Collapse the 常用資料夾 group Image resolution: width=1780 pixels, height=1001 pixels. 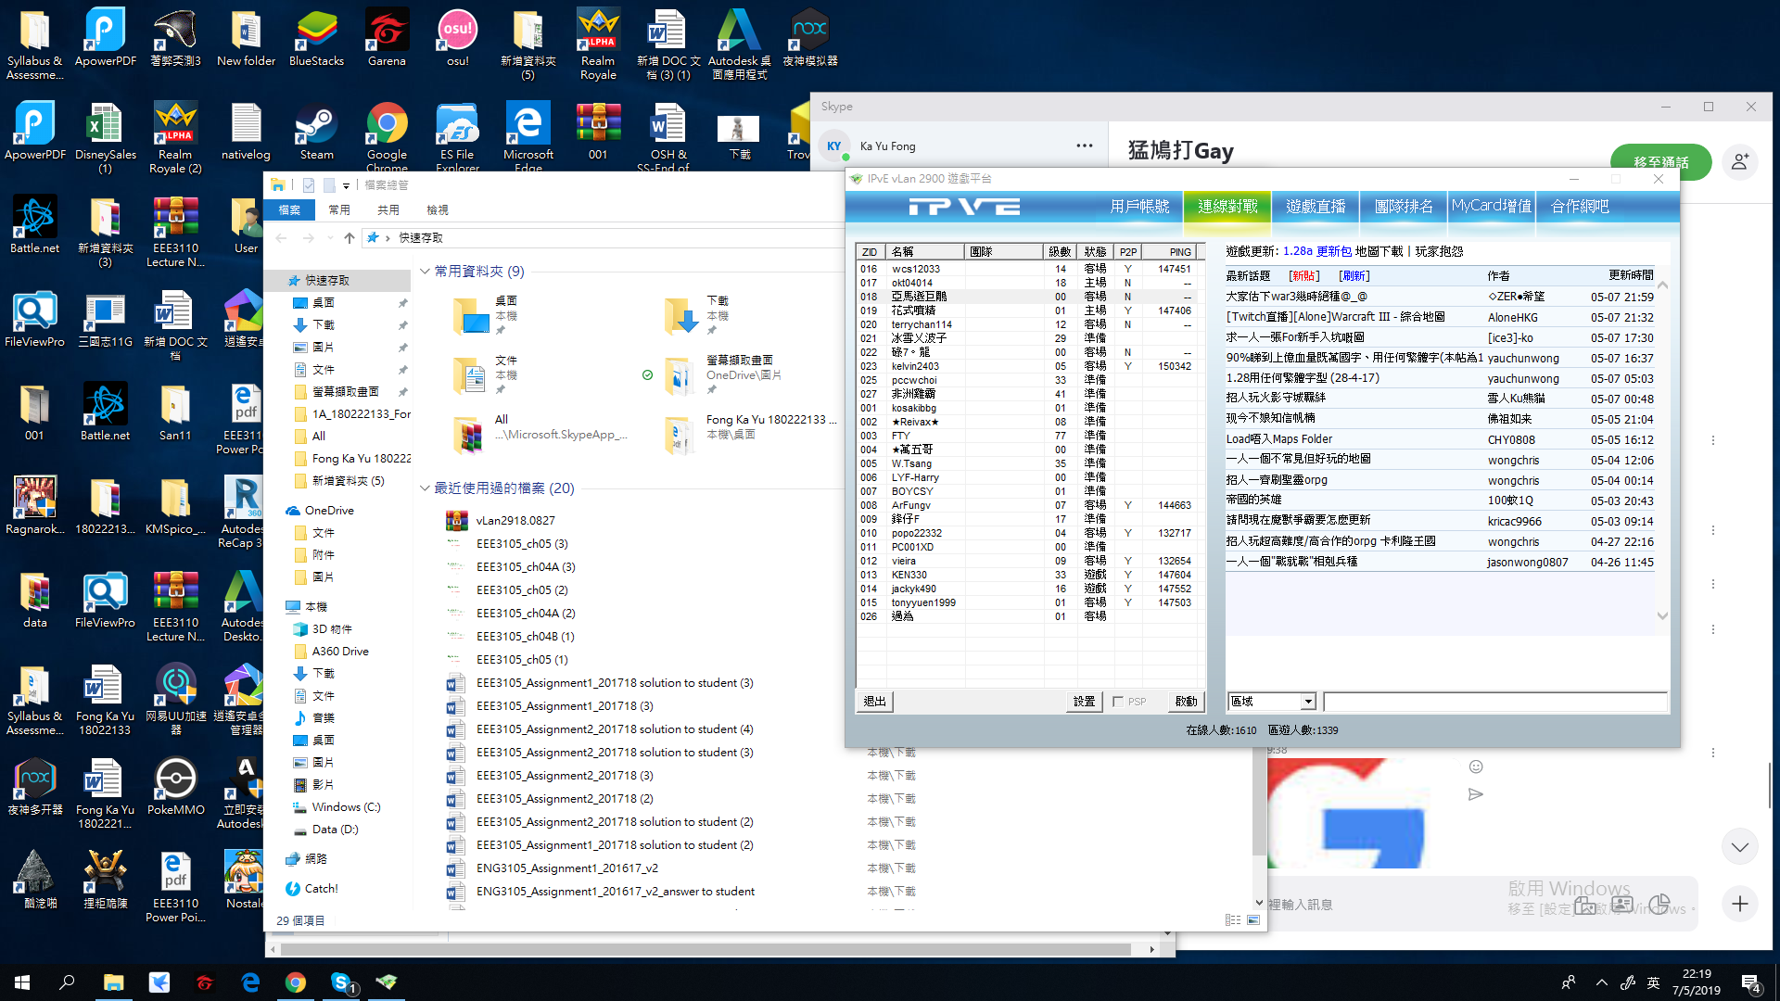tap(425, 272)
